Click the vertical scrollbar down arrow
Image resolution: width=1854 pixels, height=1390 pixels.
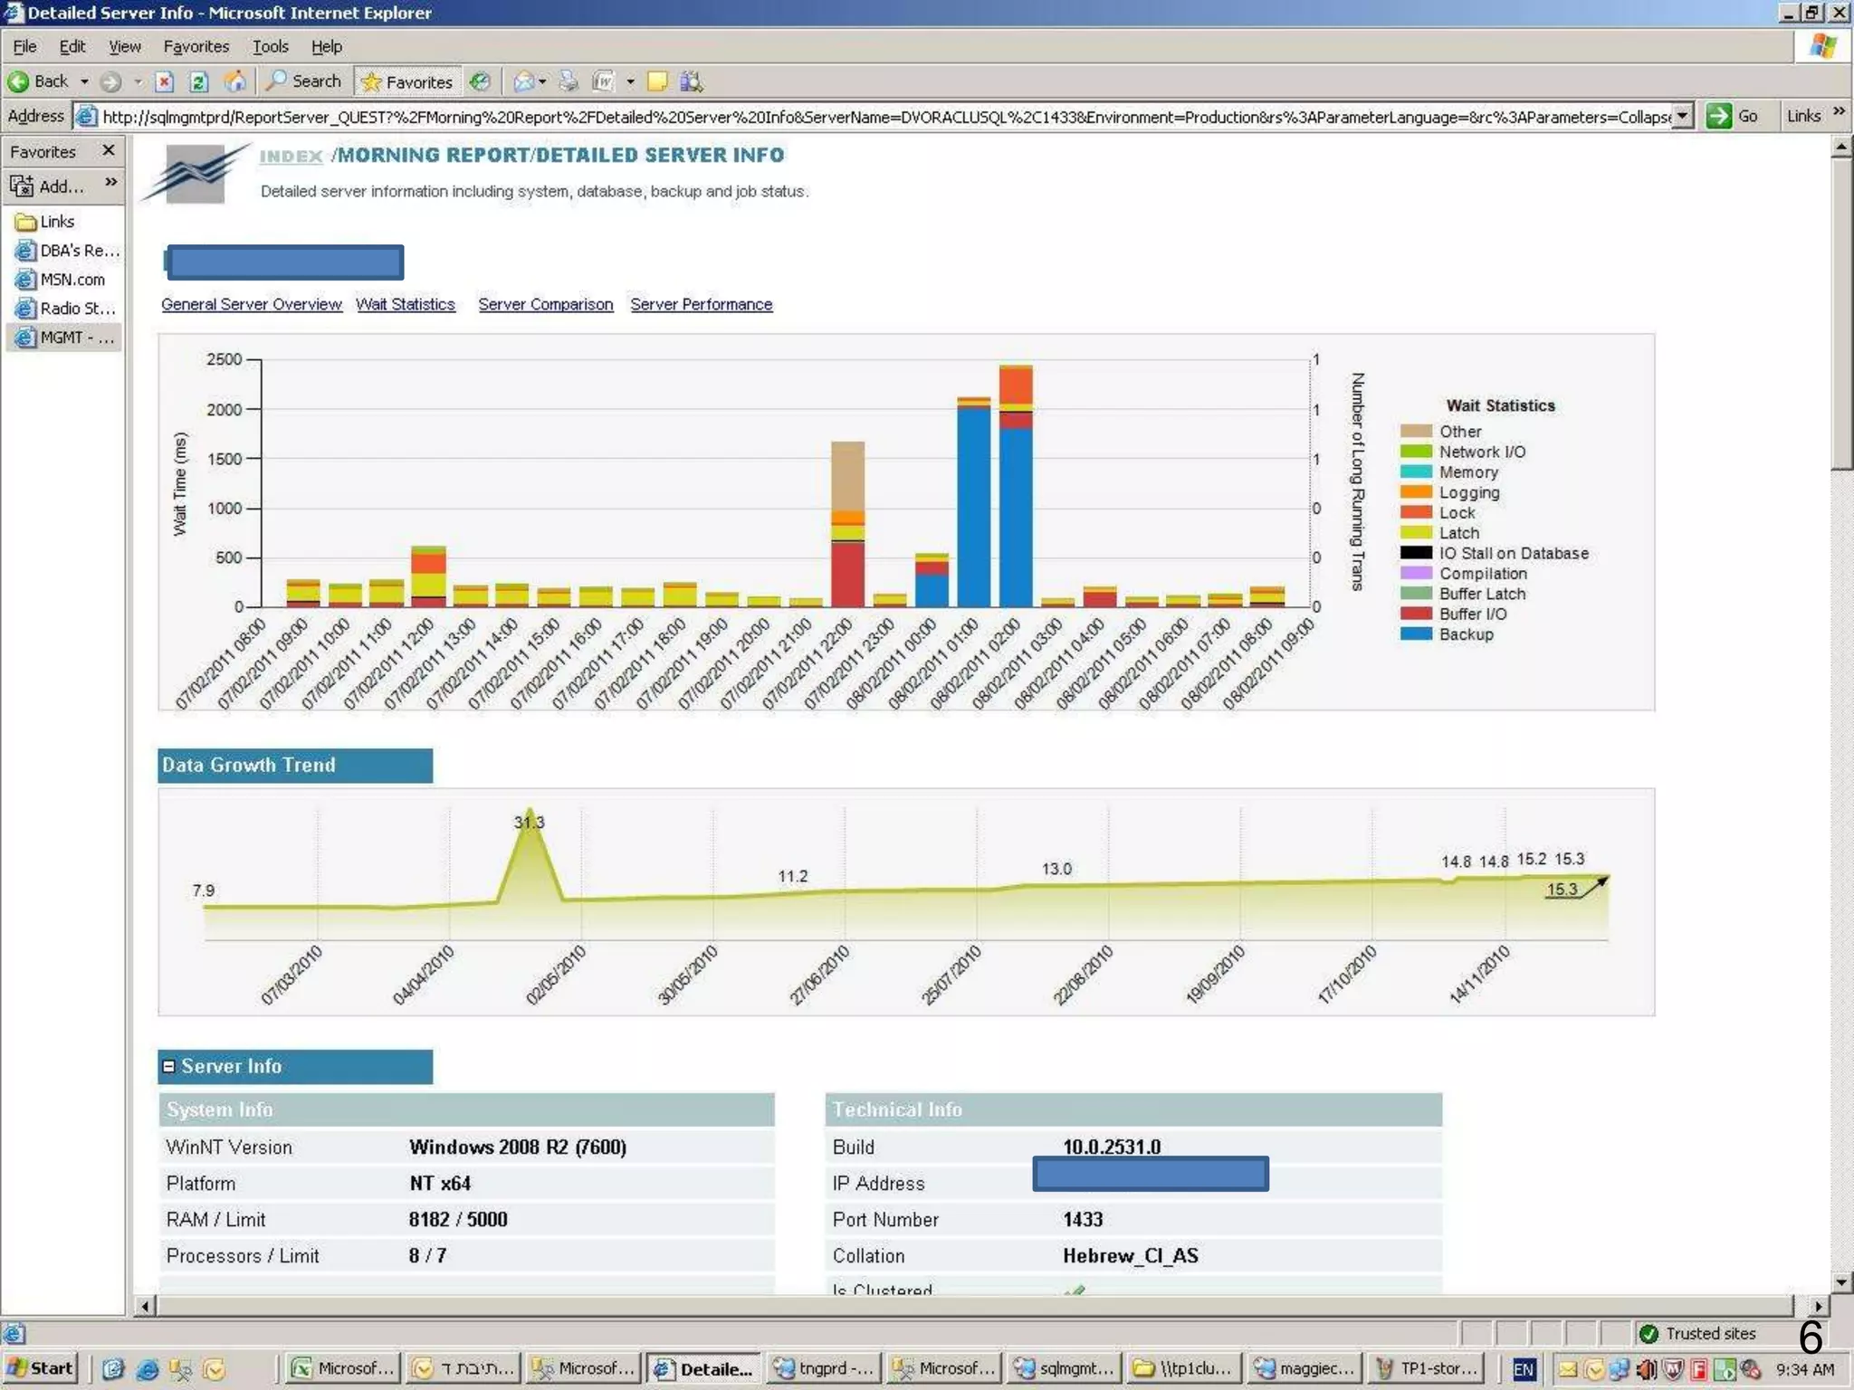pyautogui.click(x=1840, y=1281)
